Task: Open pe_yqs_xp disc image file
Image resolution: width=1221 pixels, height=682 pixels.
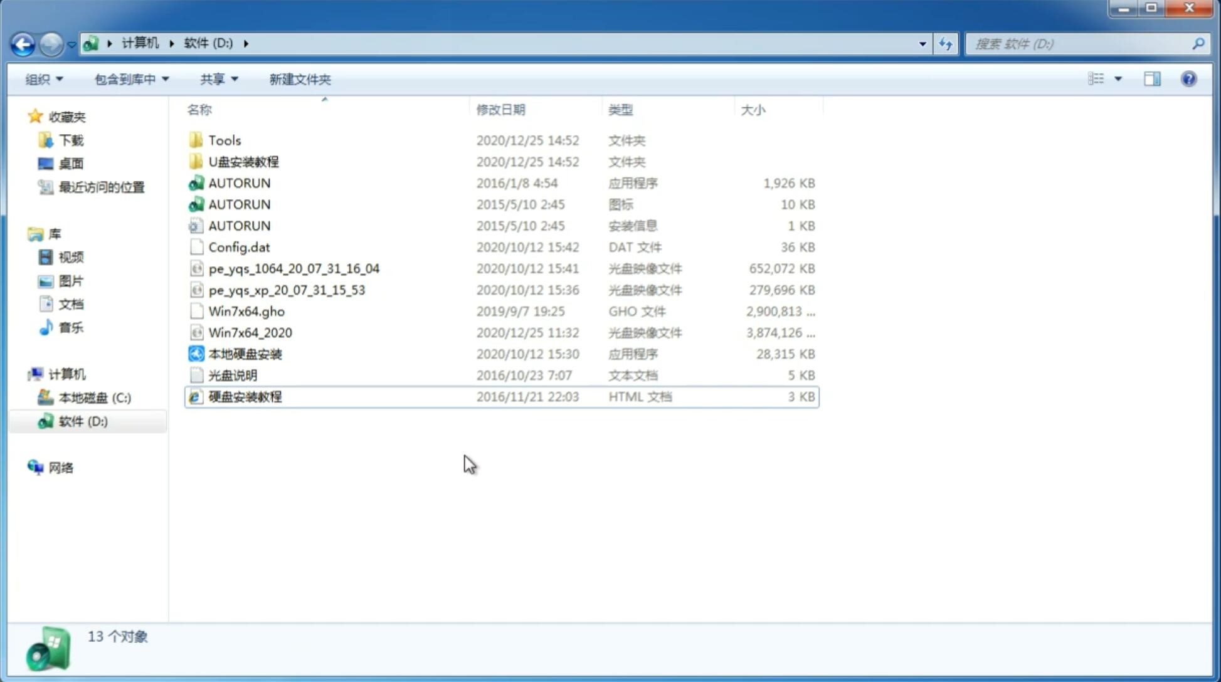Action: click(287, 289)
